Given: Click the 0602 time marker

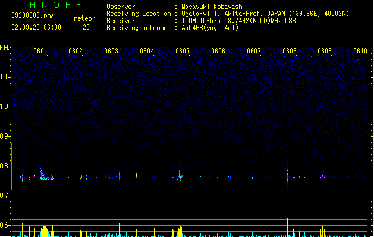Looking at the screenshot, I should click(76, 51).
